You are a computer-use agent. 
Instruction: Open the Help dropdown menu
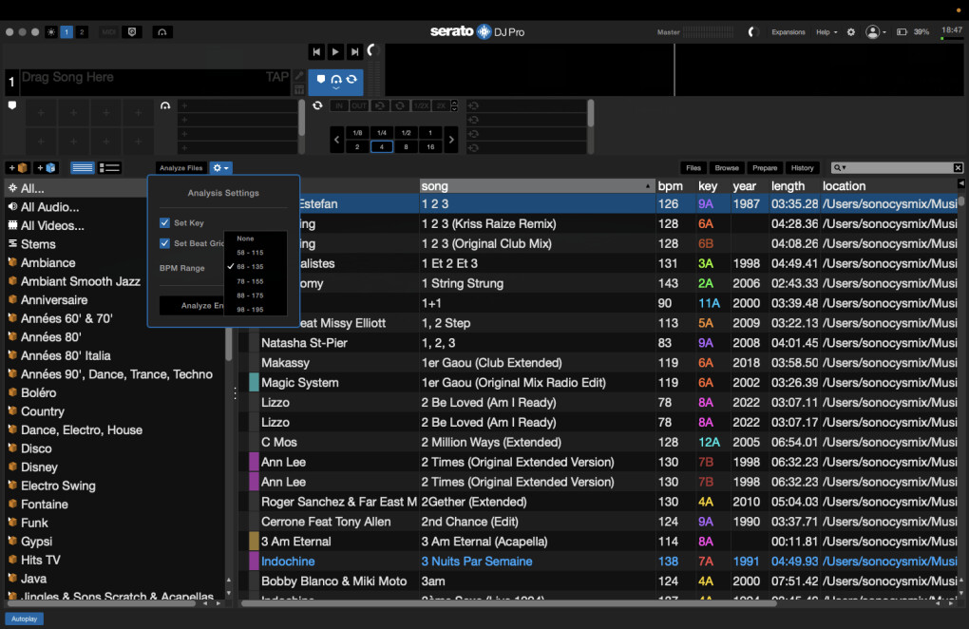click(826, 32)
